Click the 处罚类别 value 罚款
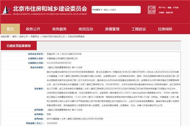This screenshot has width=190, height=126. pos(49,114)
